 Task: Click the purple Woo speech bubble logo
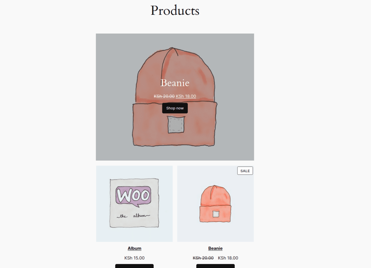click(133, 196)
